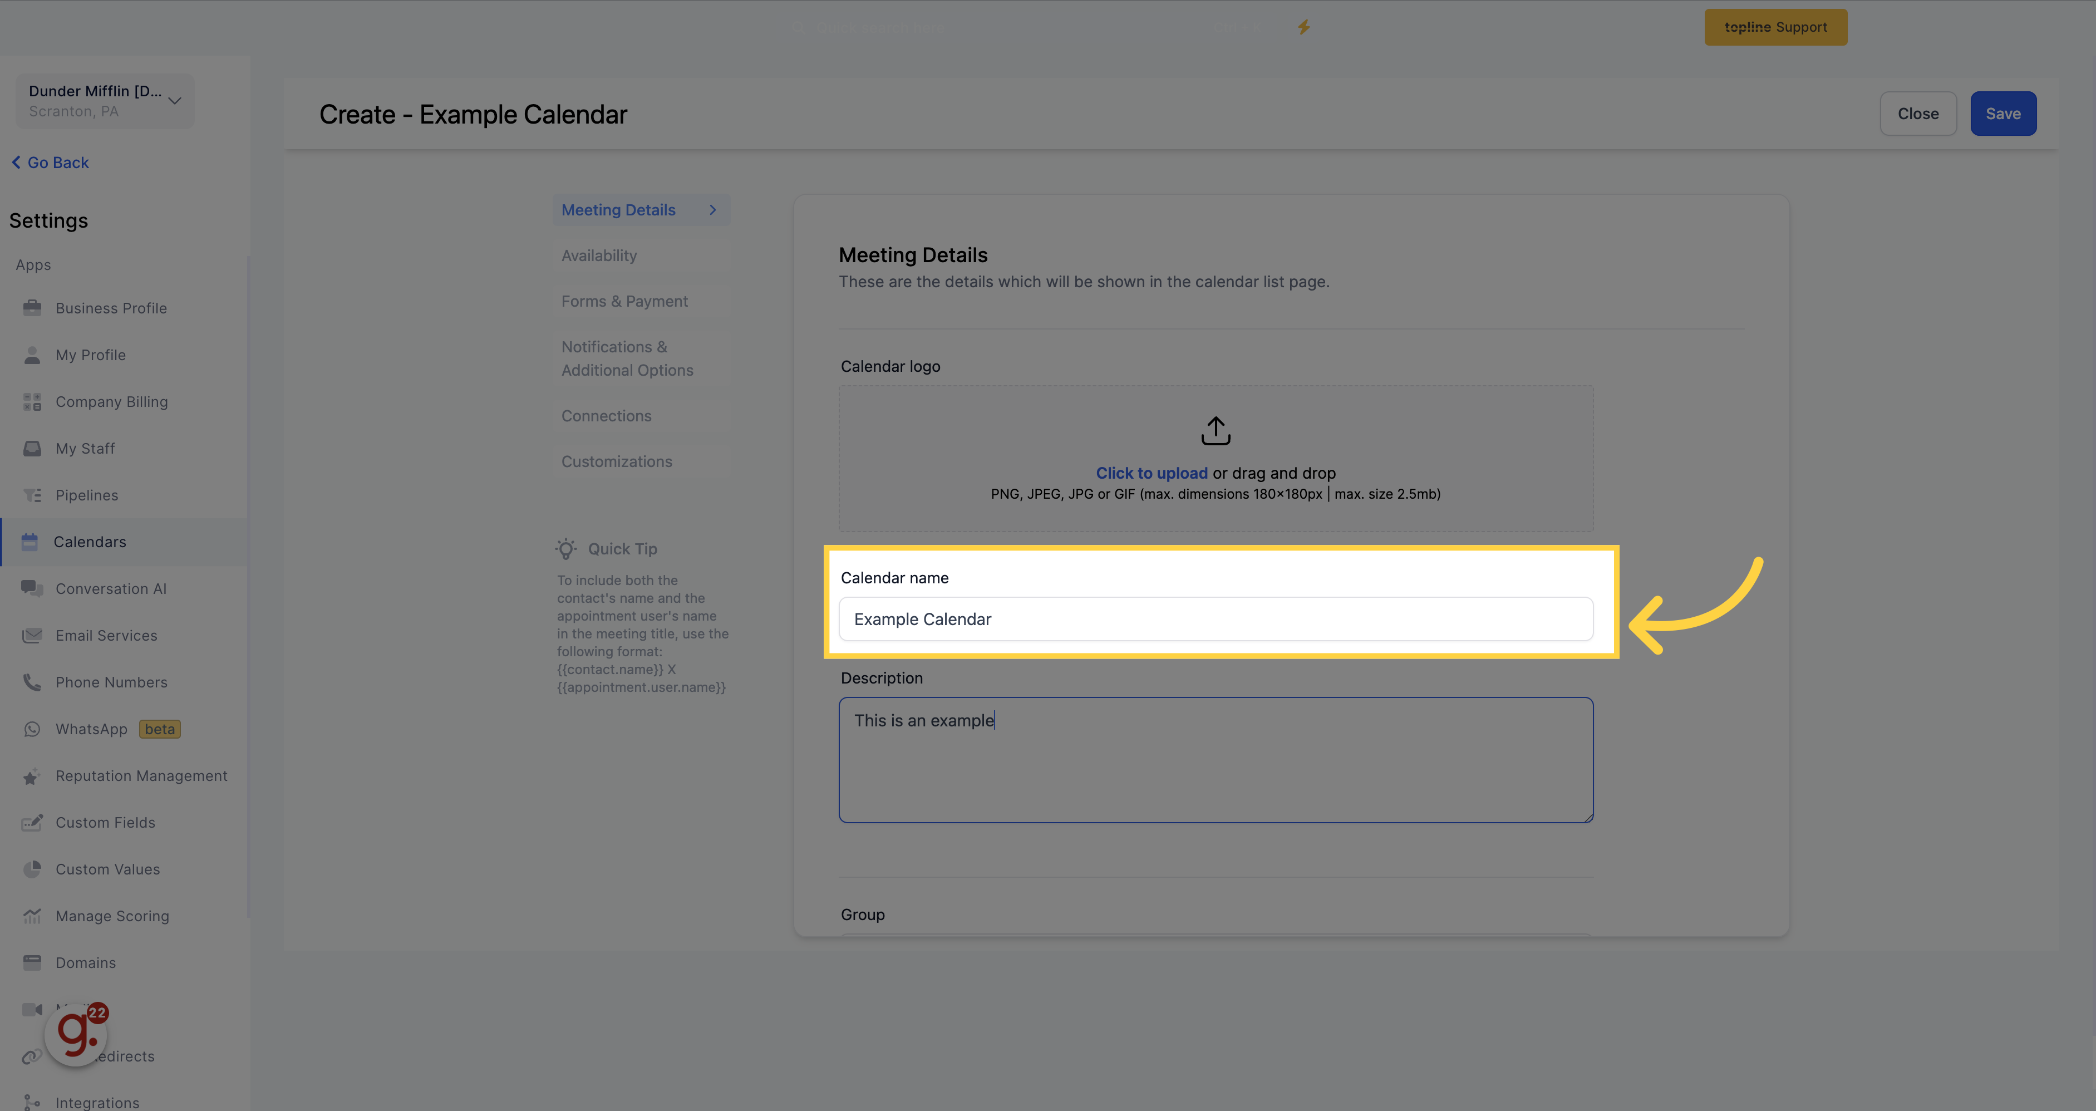This screenshot has height=1111, width=2096.
Task: Open the Grammarly floating badge
Action: point(76,1034)
